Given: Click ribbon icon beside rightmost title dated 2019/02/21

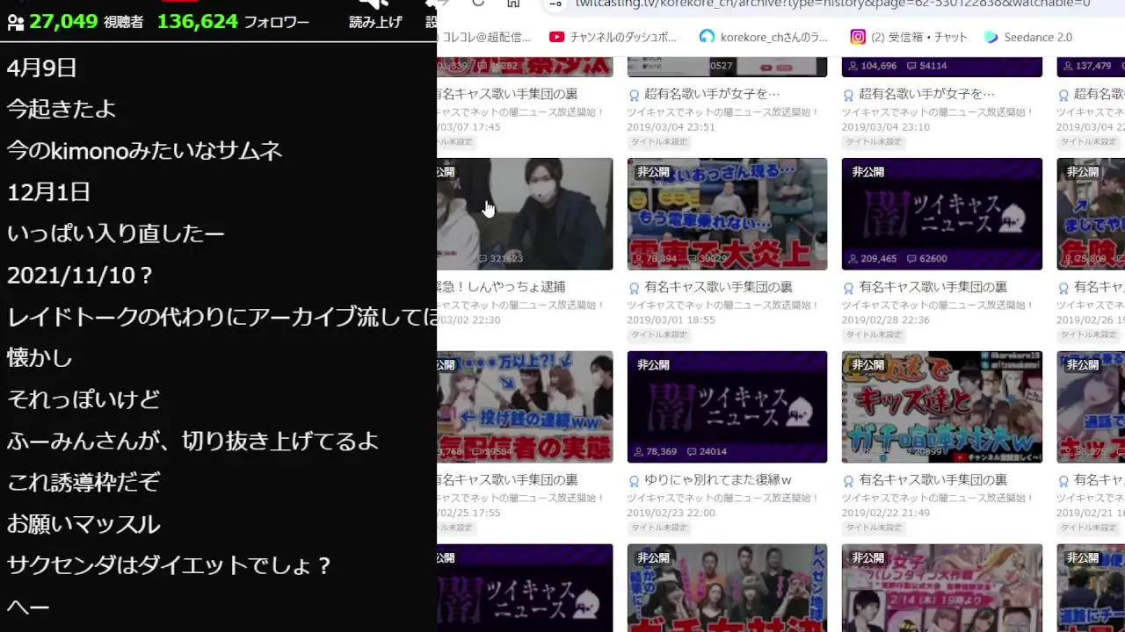Looking at the screenshot, I should tap(1063, 480).
